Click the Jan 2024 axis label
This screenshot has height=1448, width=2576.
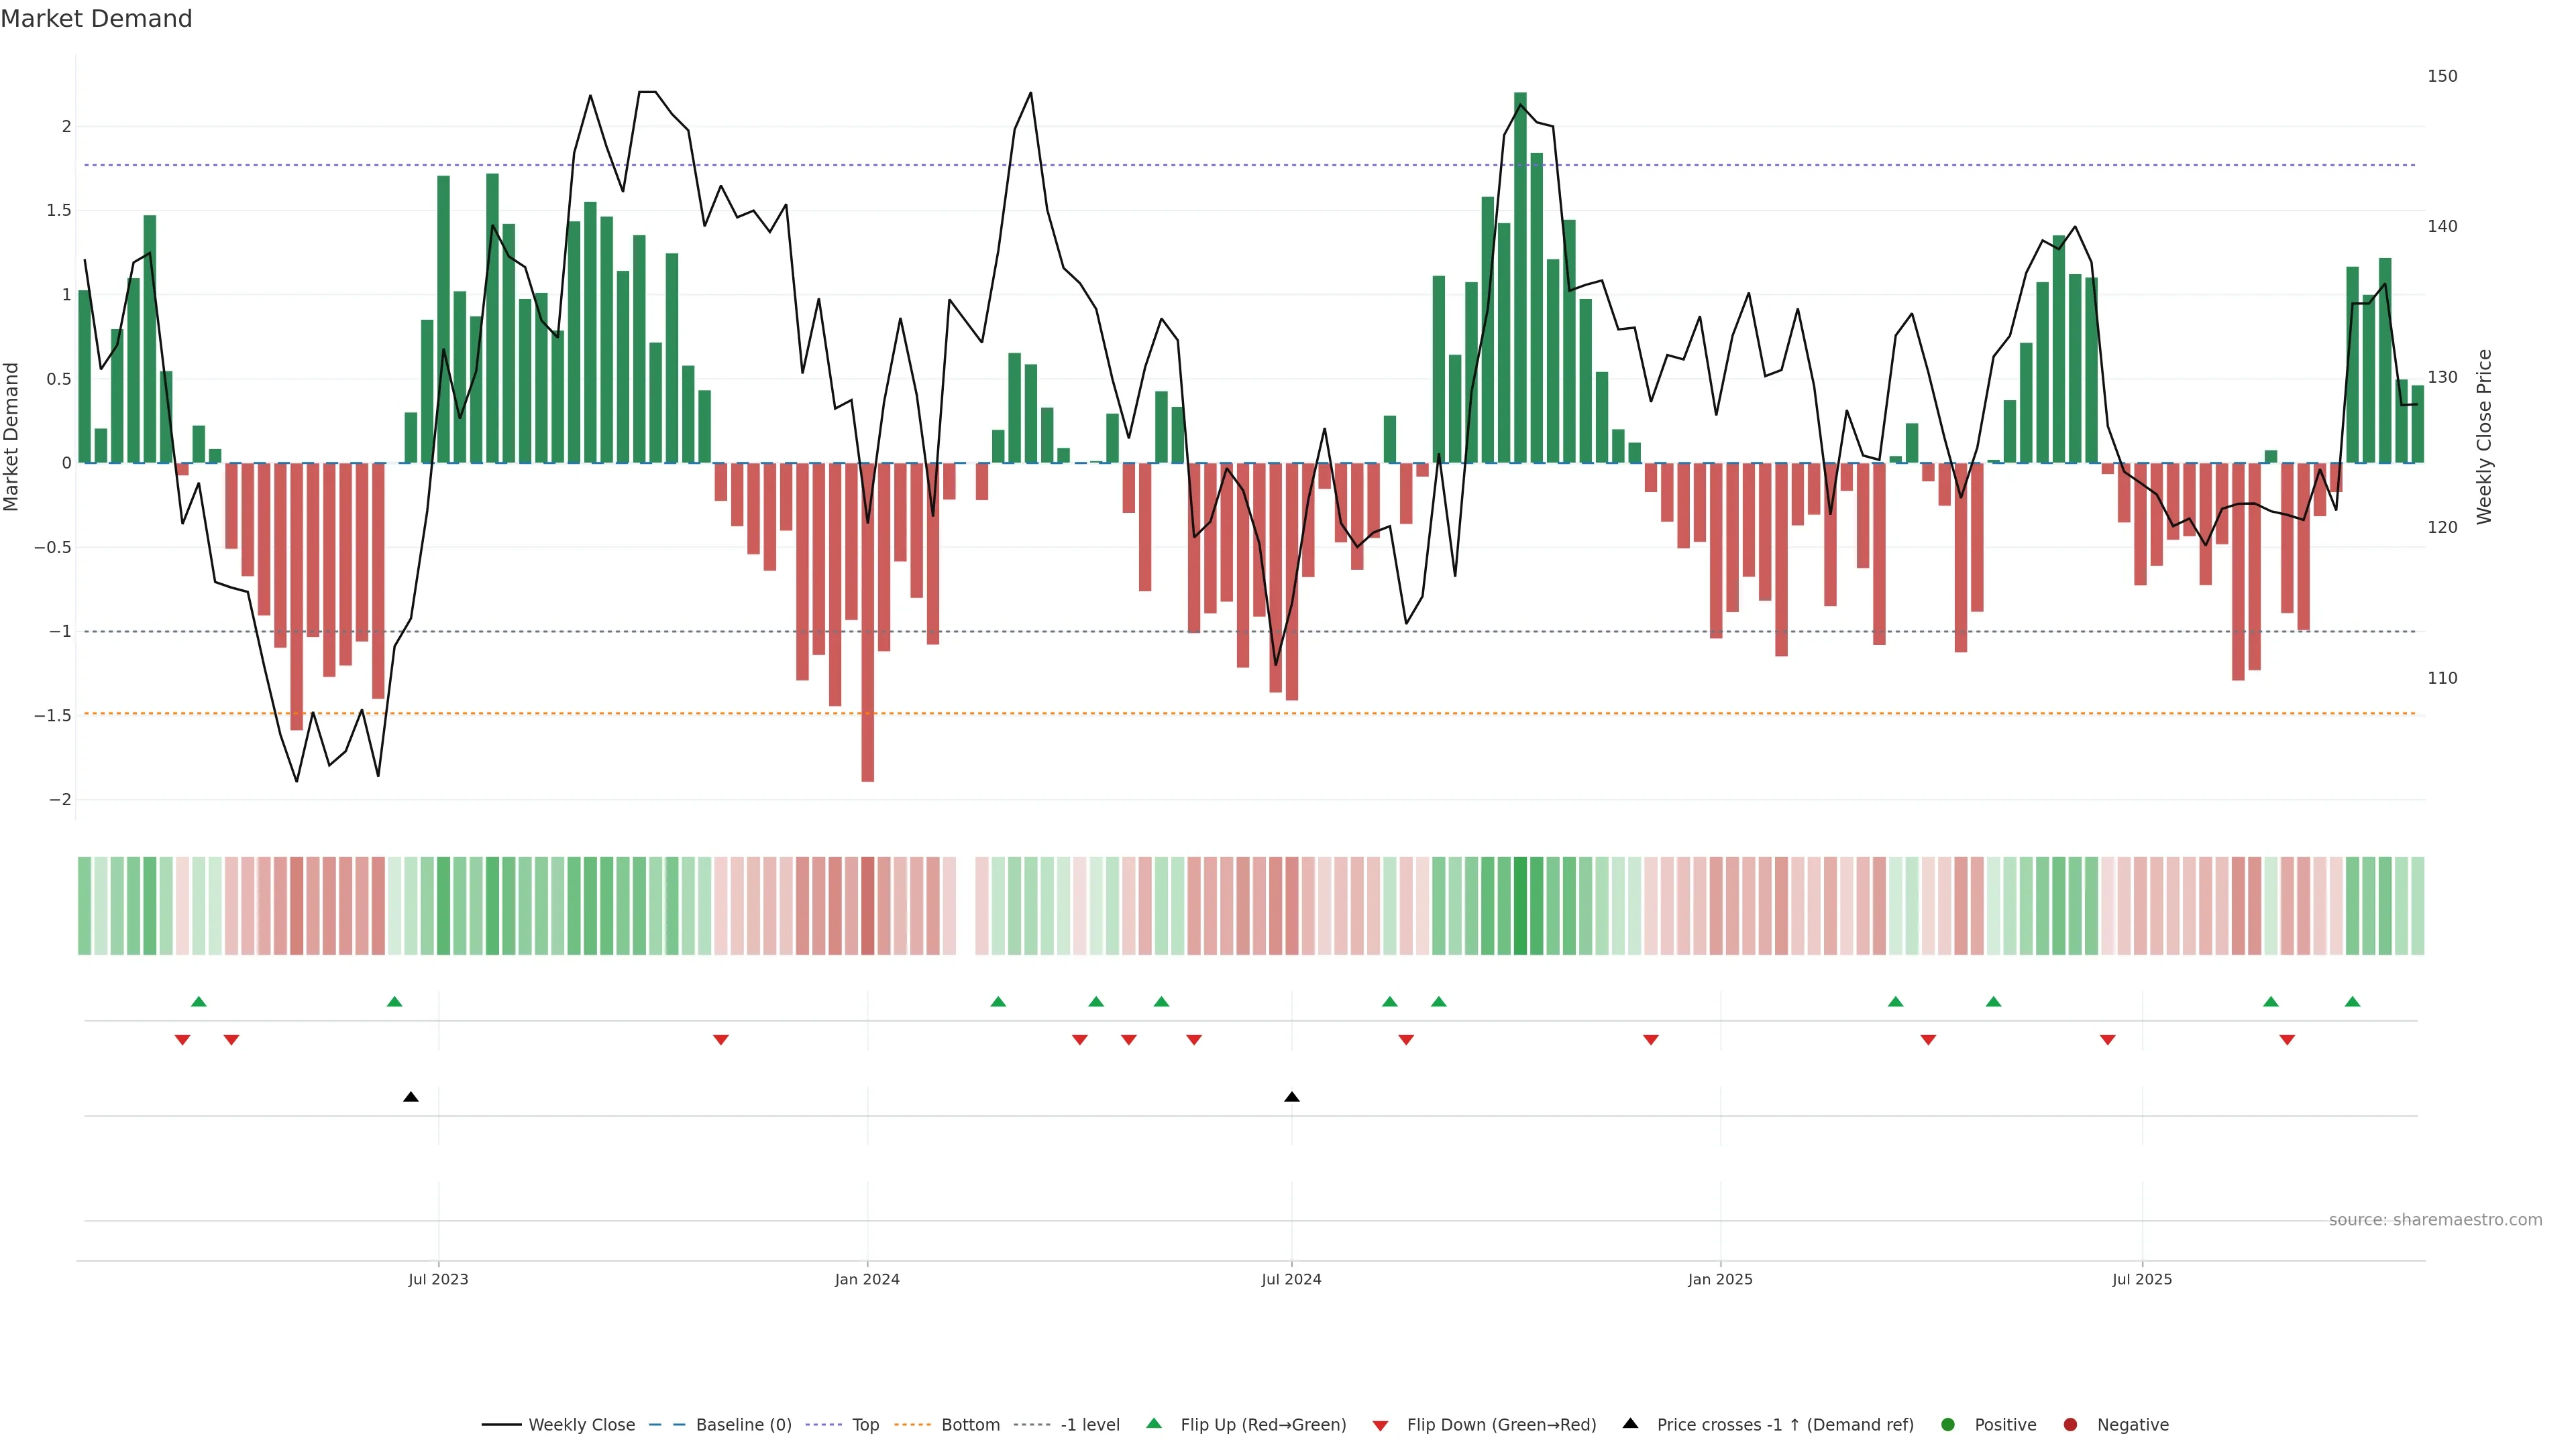(867, 1279)
